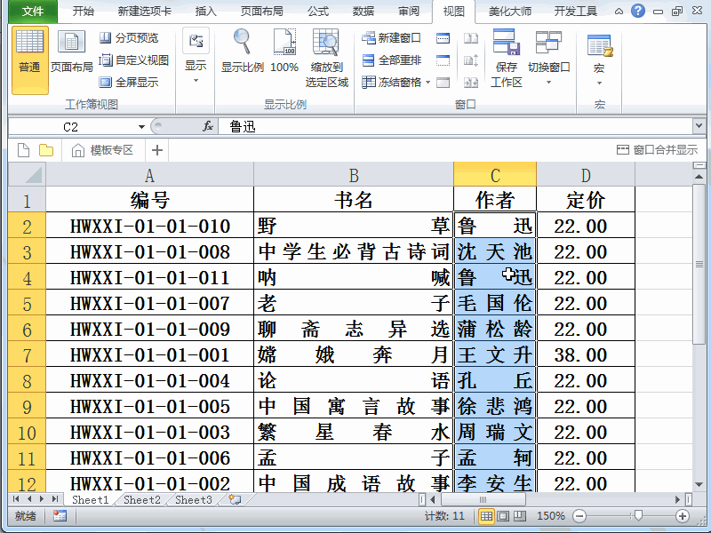This screenshot has width=711, height=533.
Task: Add a new tab with the plus icon
Action: pyautogui.click(x=157, y=150)
